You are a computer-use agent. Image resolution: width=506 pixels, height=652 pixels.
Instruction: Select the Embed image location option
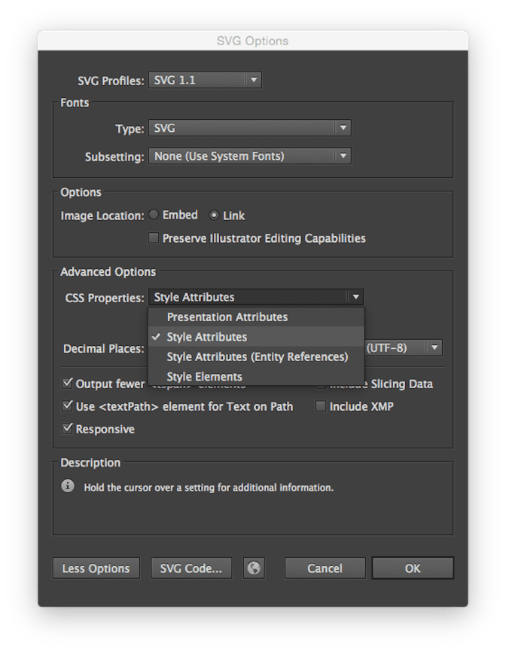(154, 215)
